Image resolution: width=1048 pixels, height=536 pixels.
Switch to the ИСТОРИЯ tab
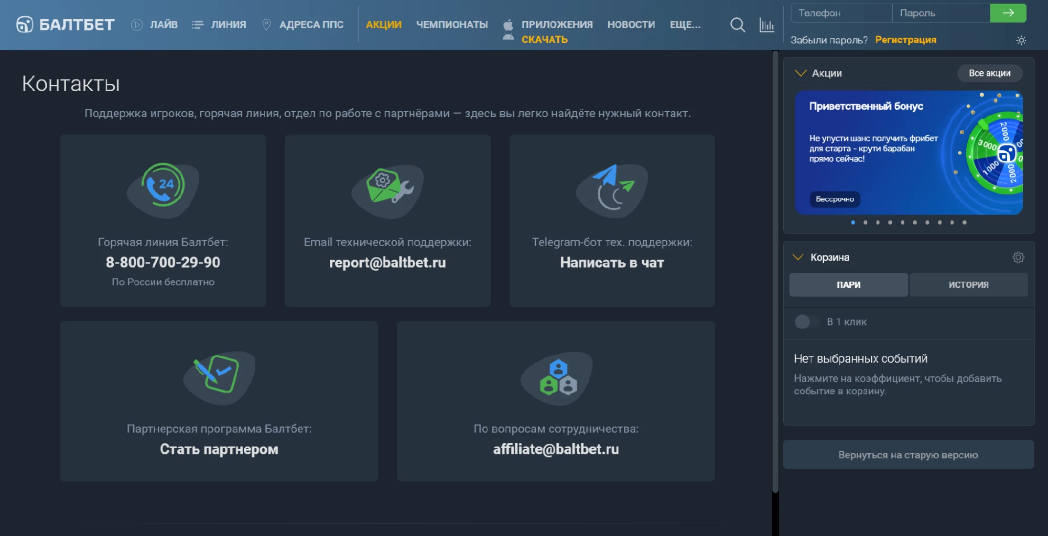click(968, 285)
